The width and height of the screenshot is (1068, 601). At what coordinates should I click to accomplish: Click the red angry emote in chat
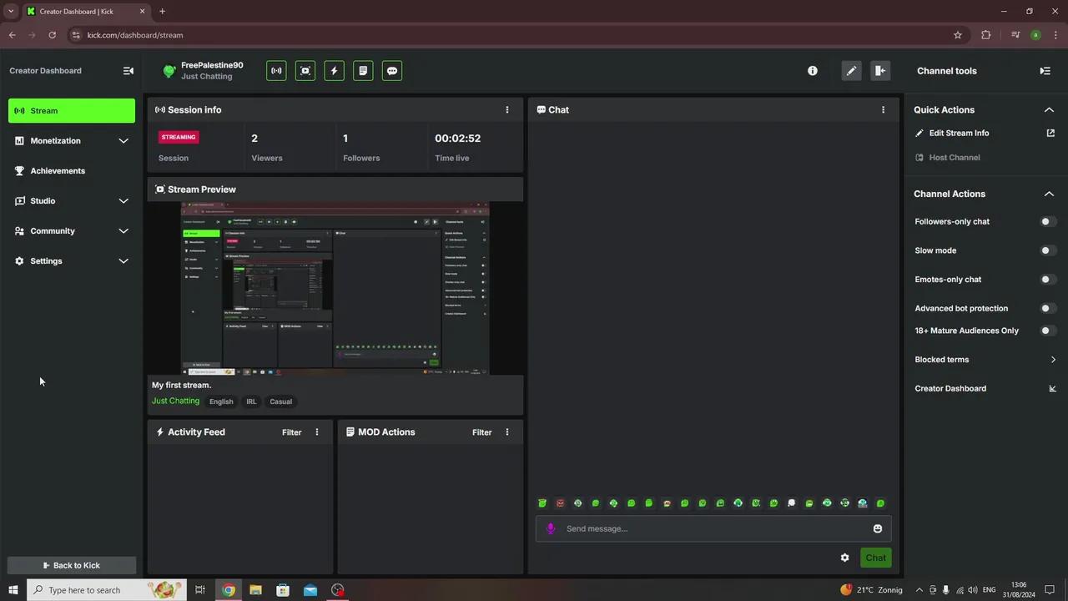(x=560, y=503)
